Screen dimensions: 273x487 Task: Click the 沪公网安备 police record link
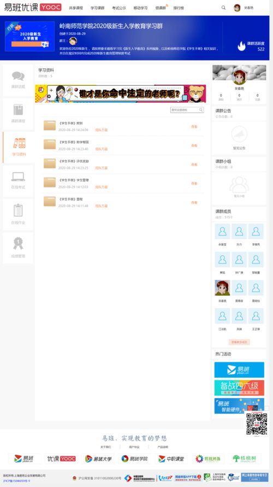pos(97,478)
